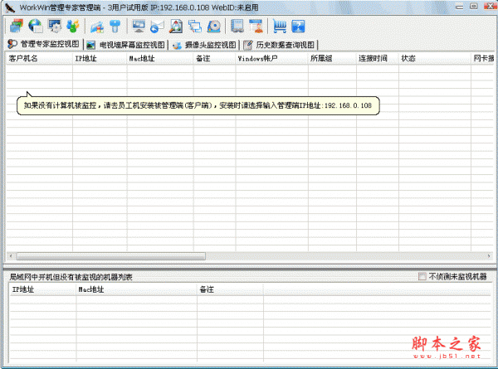498x369 pixels.
Task: Click Mac地址 header in main client table
Action: (x=160, y=58)
